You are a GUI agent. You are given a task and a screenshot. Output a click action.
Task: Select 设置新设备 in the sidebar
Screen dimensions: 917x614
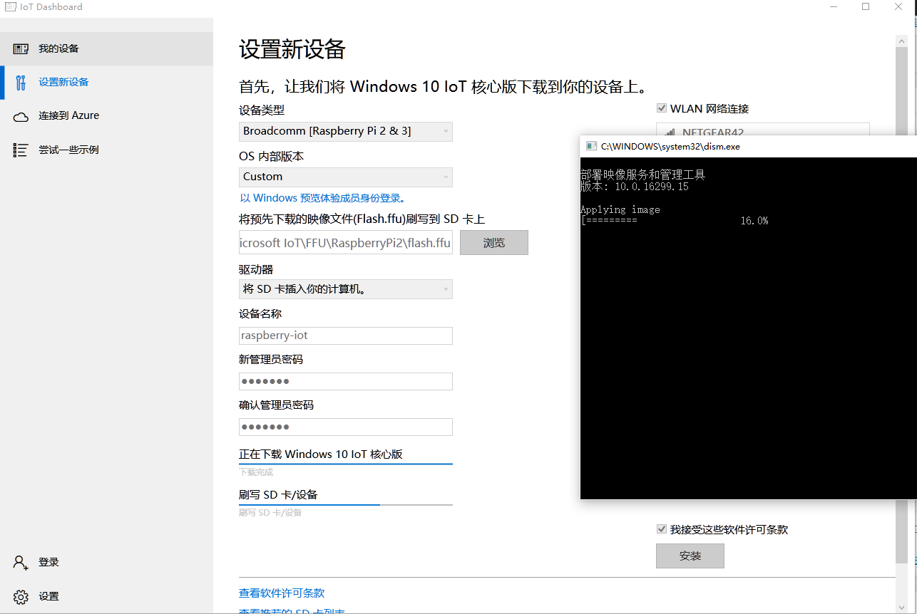point(107,82)
